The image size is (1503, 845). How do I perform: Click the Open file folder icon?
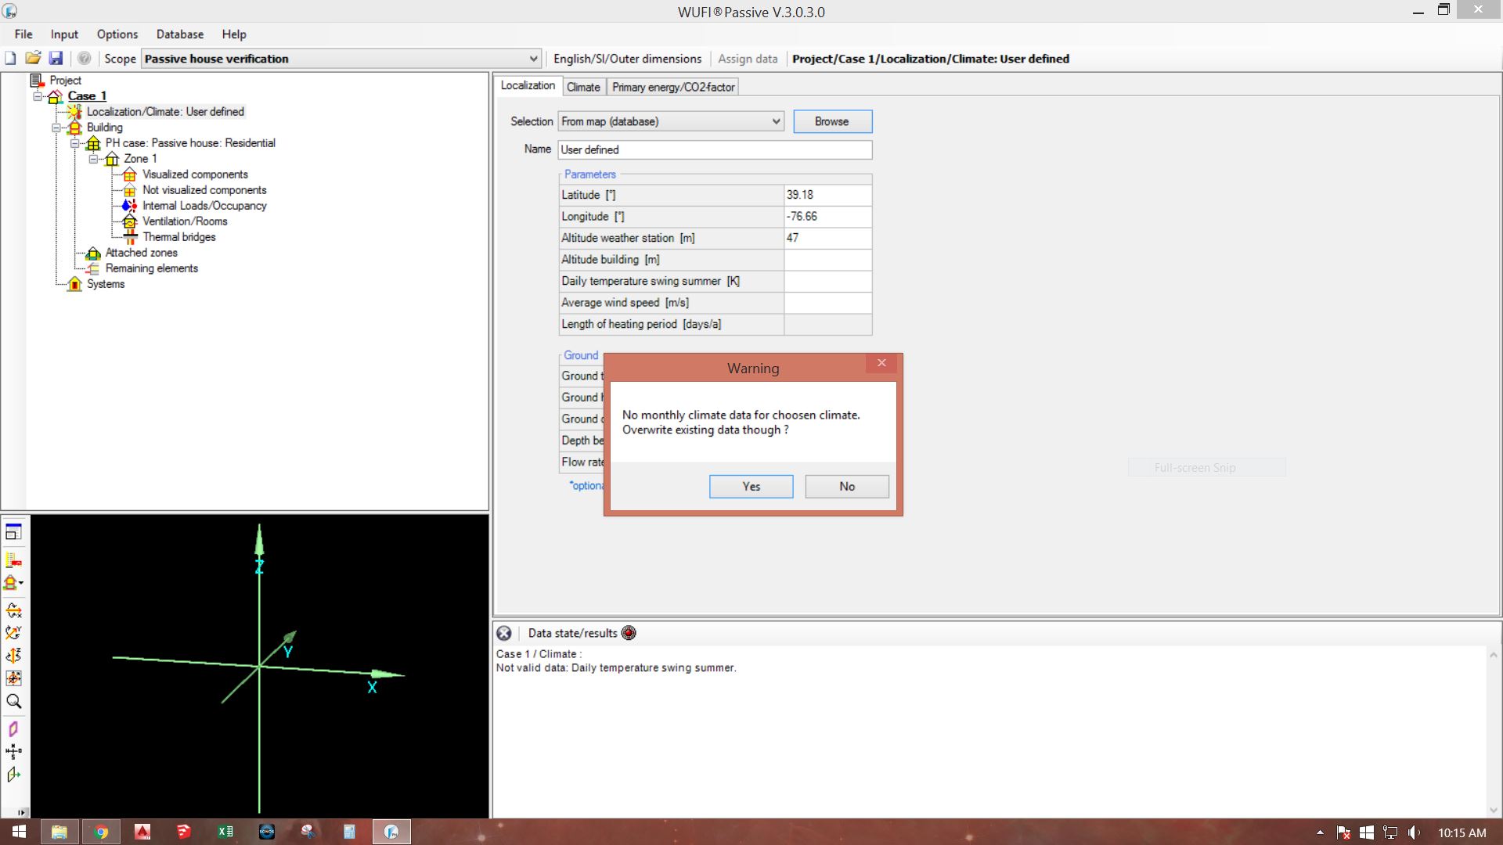point(33,59)
